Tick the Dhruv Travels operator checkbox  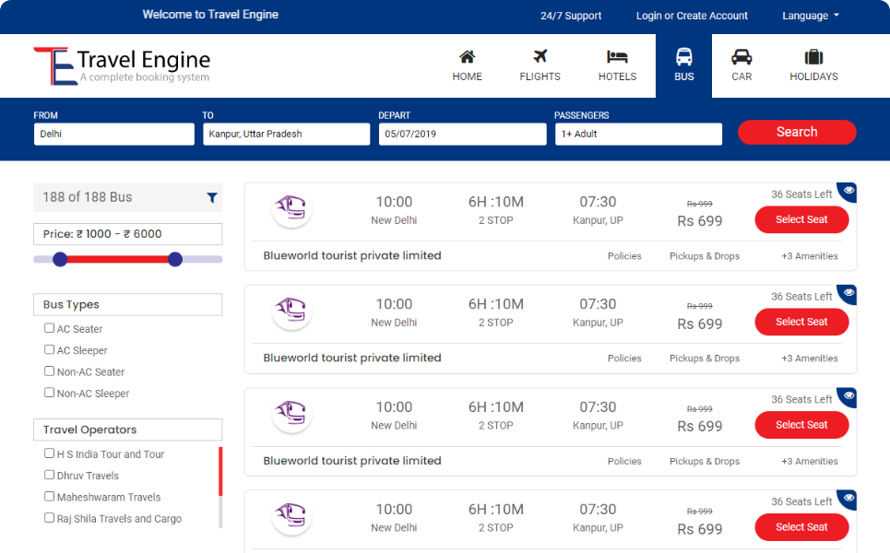(50, 476)
